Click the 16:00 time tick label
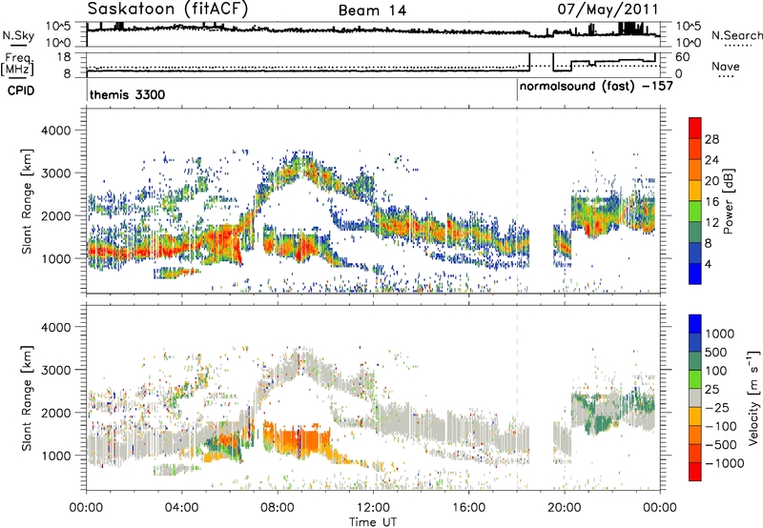The image size is (763, 528). click(x=468, y=508)
